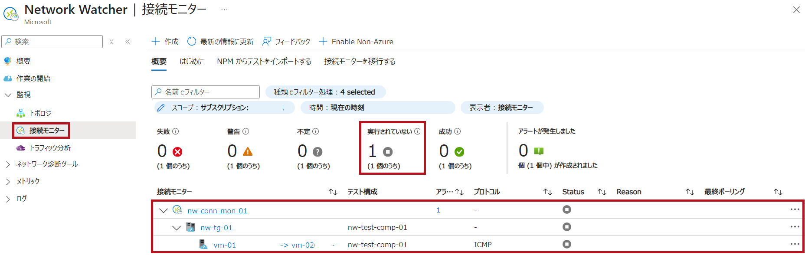Click the 作業の開始 cloud icon
Viewport: 805px width, 255px height.
[8, 78]
